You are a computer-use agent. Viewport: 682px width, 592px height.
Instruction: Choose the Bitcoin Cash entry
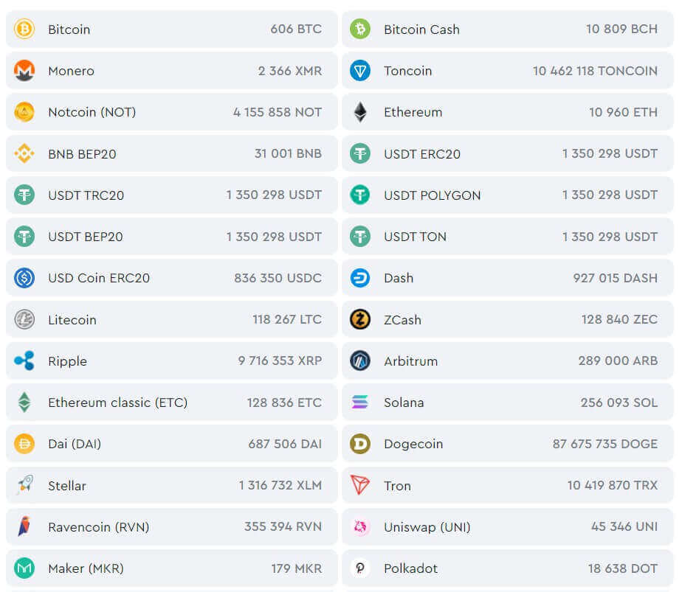[507, 29]
